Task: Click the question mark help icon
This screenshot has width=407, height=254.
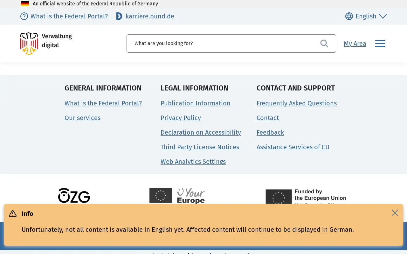Action: point(24,16)
